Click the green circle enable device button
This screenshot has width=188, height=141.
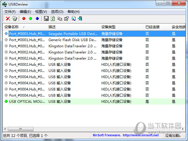click(31, 19)
